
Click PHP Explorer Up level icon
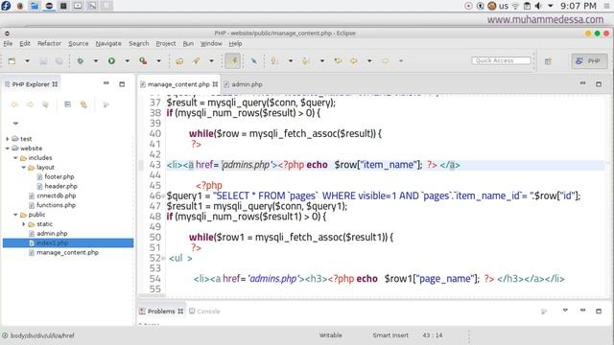tap(45, 104)
